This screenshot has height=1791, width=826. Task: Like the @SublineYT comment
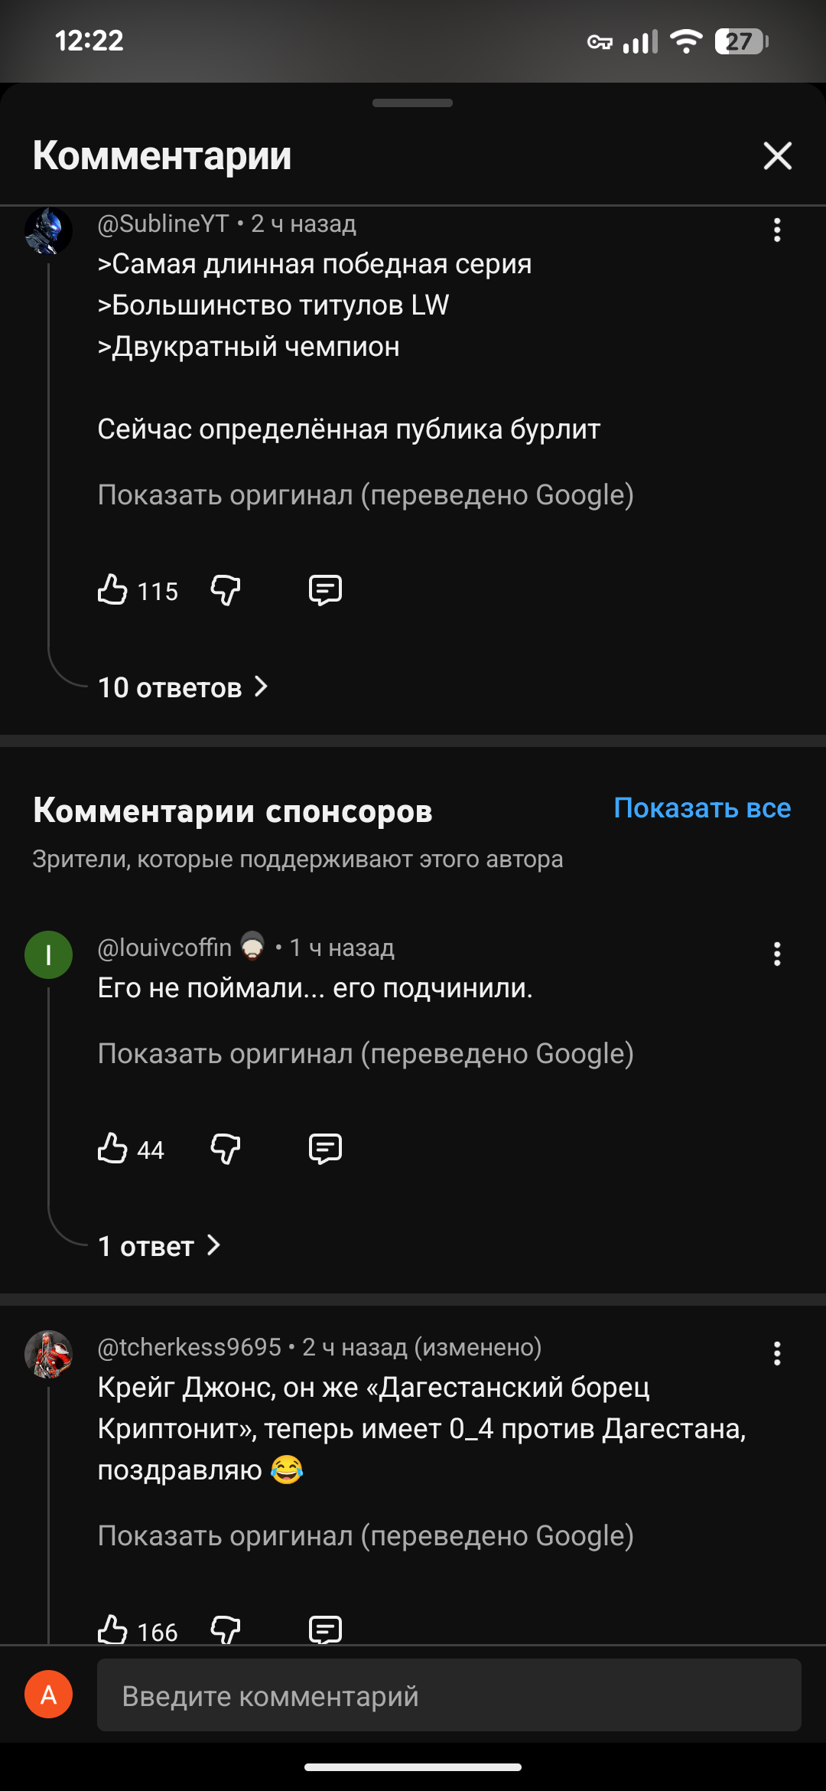click(x=112, y=590)
